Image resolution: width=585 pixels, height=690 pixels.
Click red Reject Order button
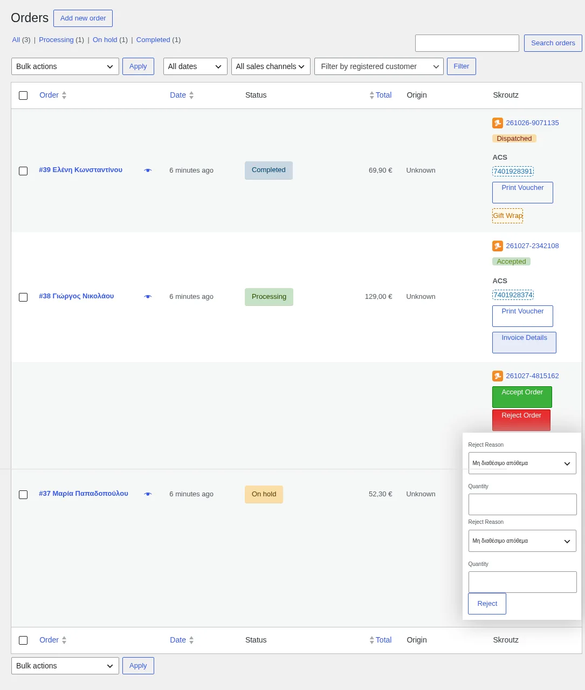click(x=521, y=420)
